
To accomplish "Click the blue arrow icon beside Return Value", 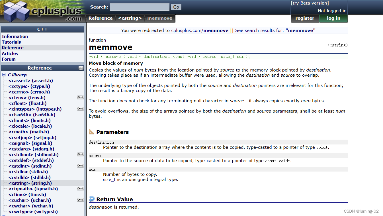I will point(92,199).
